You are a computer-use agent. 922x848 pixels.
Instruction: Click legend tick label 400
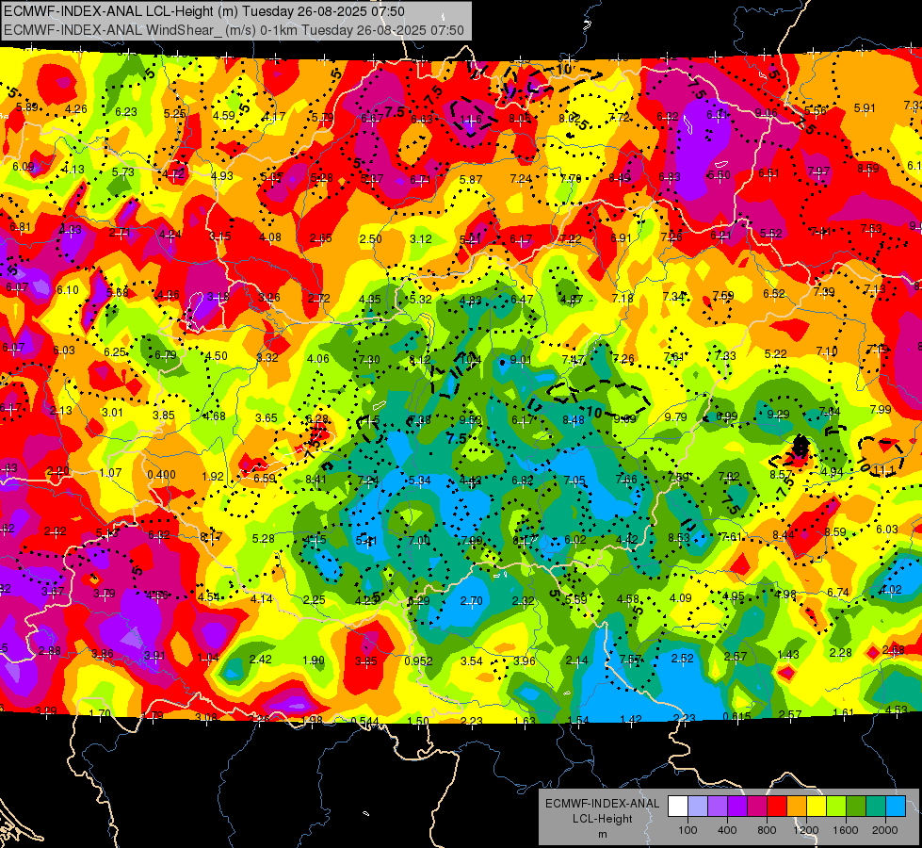click(x=727, y=830)
